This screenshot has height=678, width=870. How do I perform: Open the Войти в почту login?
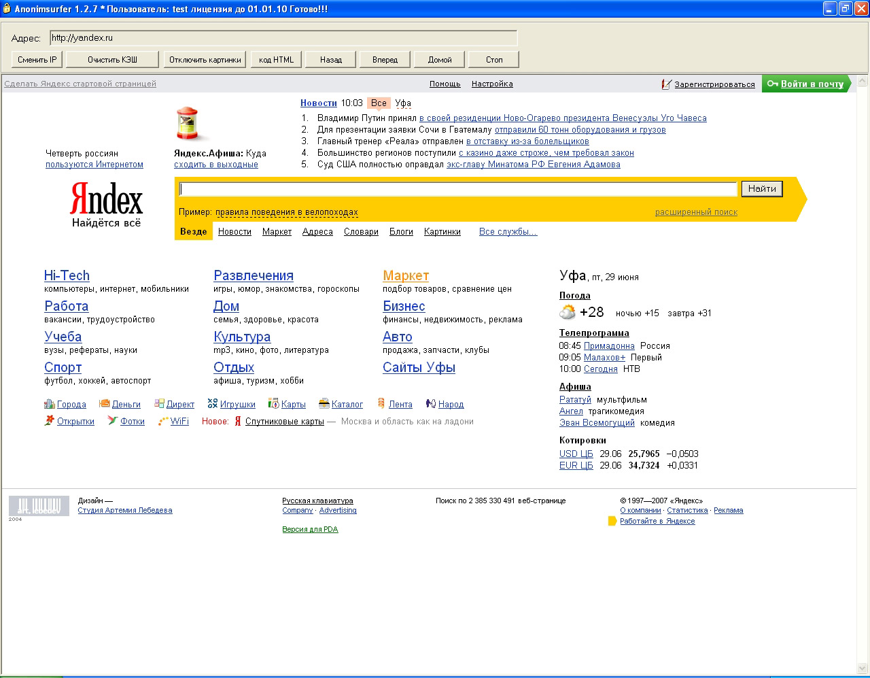tap(806, 84)
